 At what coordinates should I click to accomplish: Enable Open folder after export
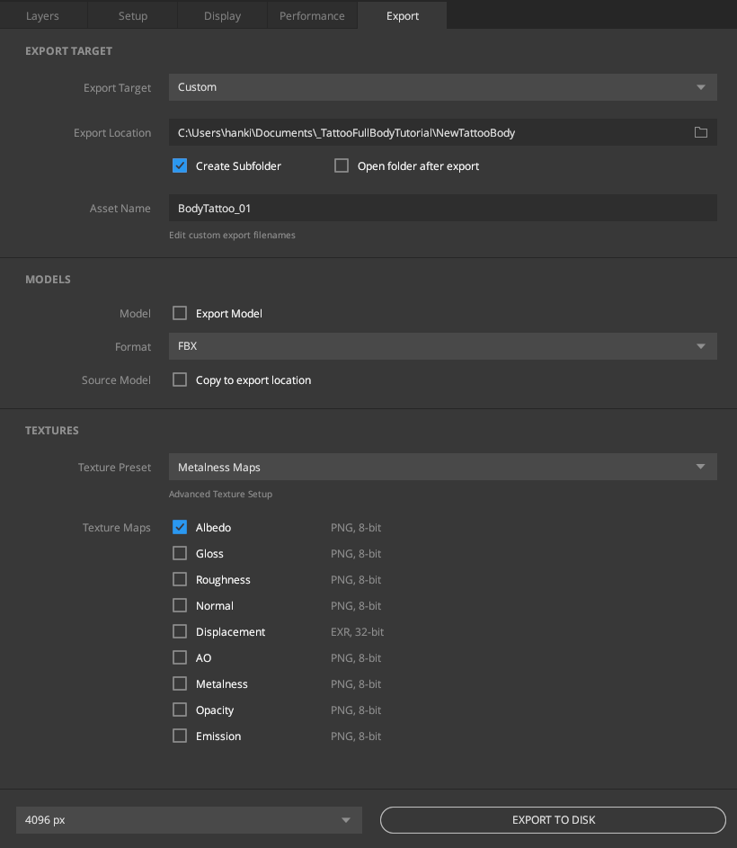coord(341,165)
